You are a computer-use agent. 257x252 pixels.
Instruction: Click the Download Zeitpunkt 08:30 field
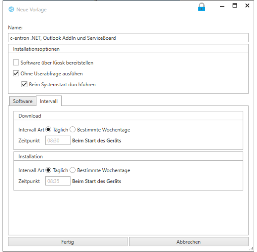(57, 140)
